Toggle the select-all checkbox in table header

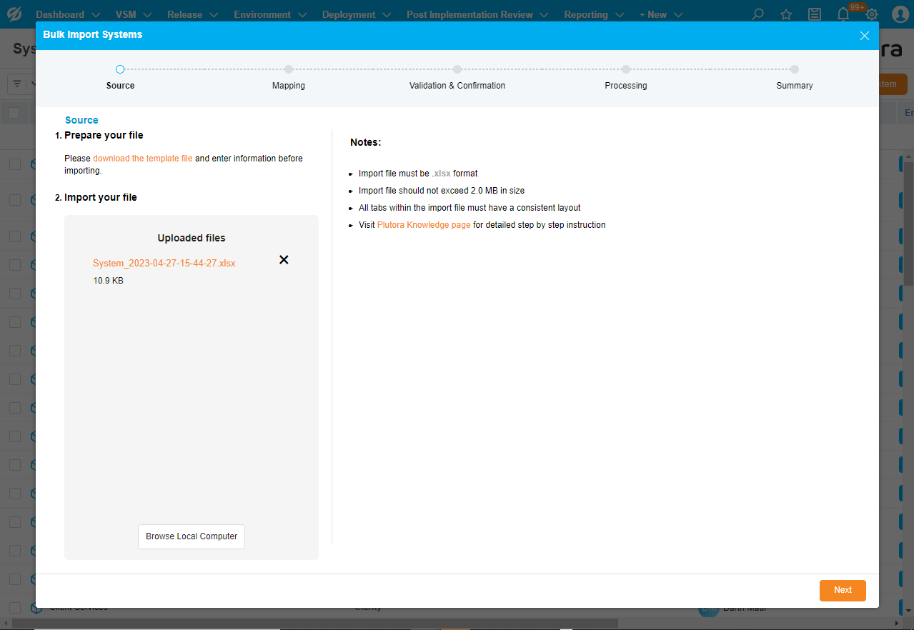click(x=14, y=113)
